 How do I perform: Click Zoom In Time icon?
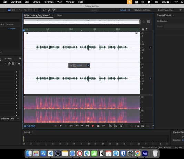121,126
